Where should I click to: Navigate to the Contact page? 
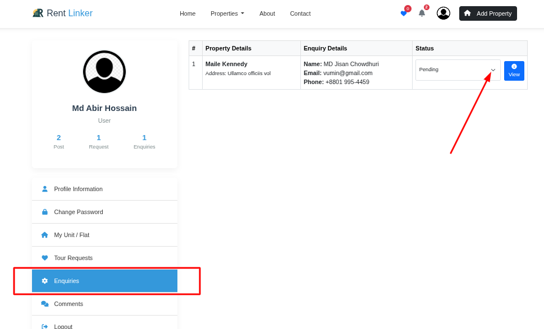click(x=300, y=13)
